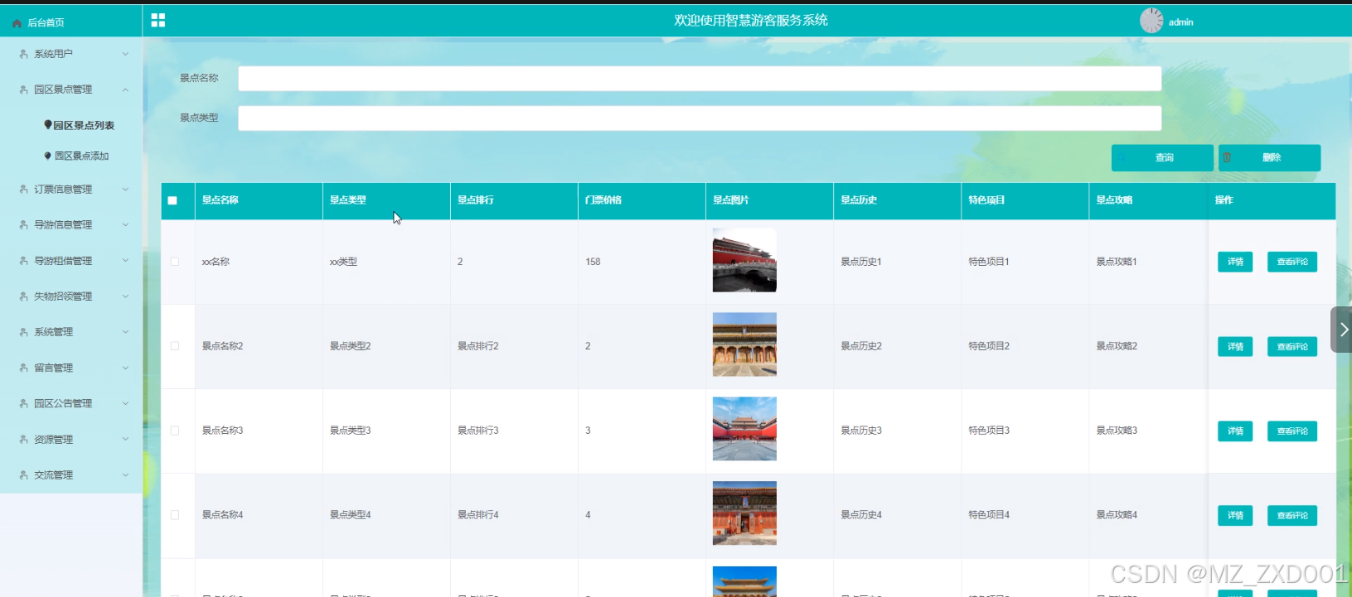
Task: Expand the 失物招领管理 chevron
Action: click(125, 296)
